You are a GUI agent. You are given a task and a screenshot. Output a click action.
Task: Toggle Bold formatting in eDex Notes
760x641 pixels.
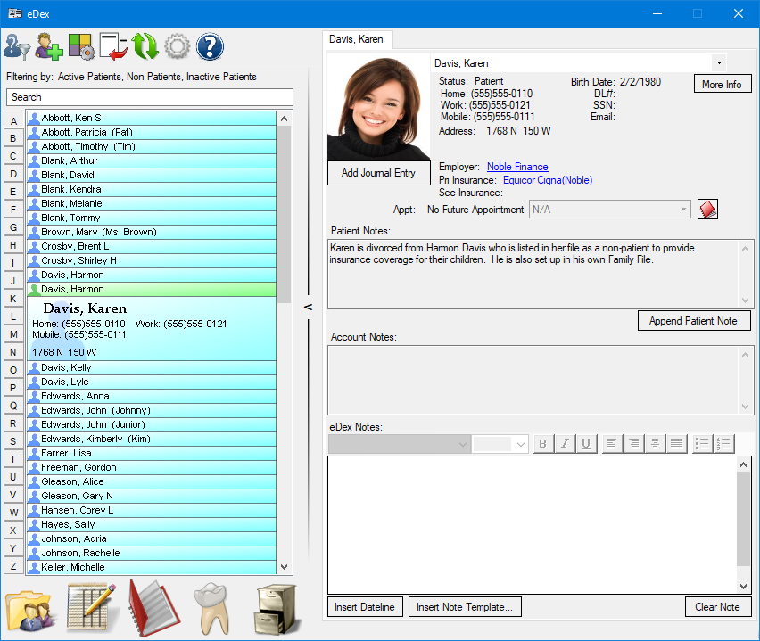click(x=544, y=444)
